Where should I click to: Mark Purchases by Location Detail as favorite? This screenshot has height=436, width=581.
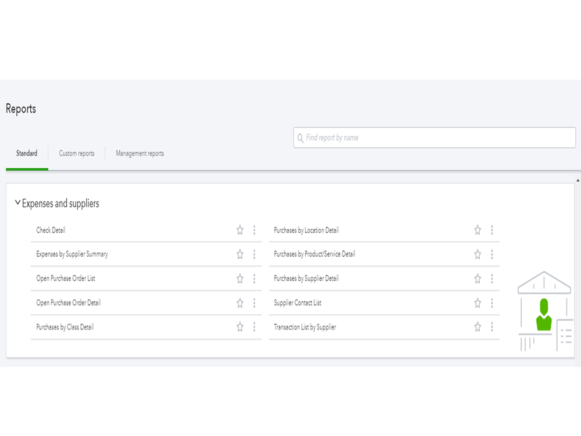[477, 231]
